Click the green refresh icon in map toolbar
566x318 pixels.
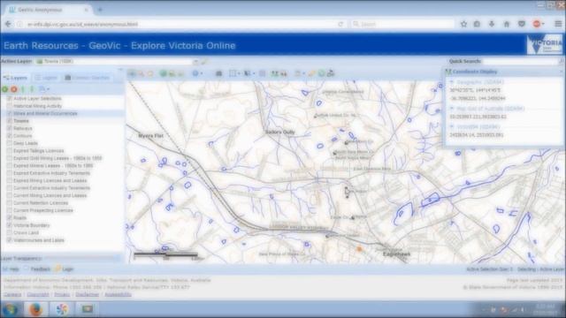(321, 73)
